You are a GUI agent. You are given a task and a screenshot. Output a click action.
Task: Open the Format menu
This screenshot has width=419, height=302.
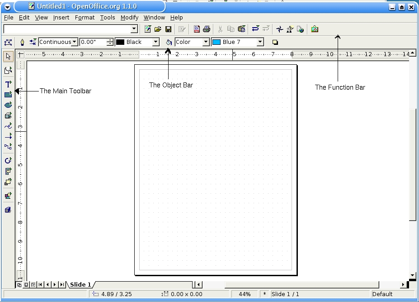(x=85, y=18)
